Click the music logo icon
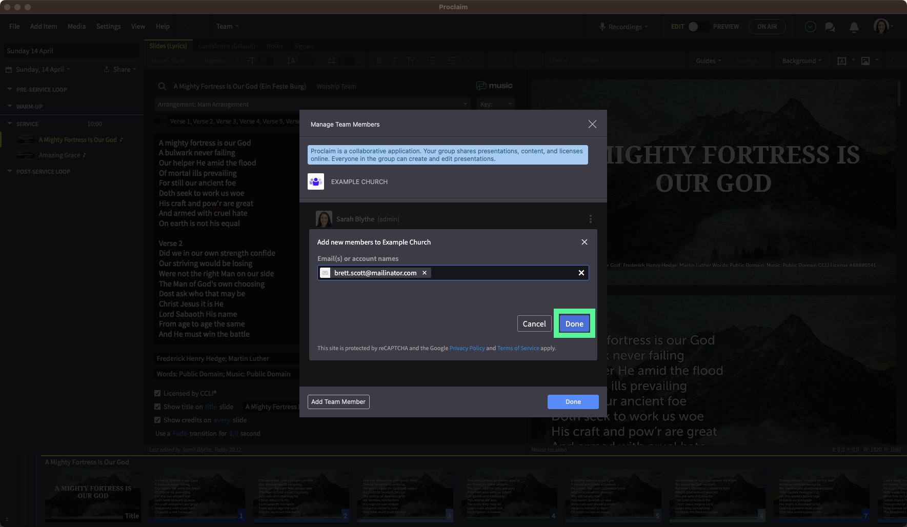The image size is (907, 527). click(x=494, y=86)
